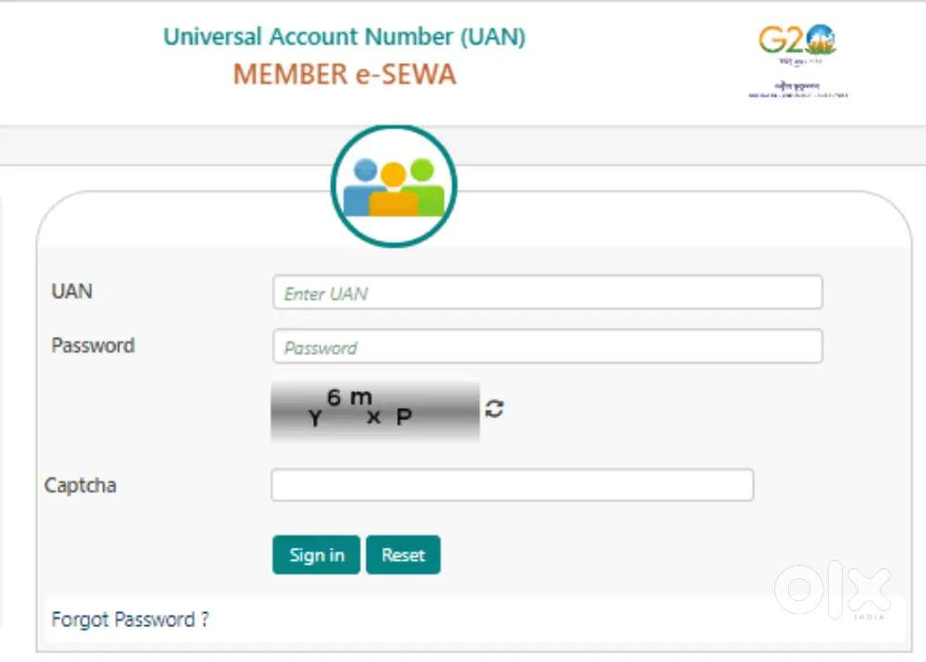Click the Member e-SEWA people logo
Image resolution: width=926 pixels, height=662 pixels.
coord(393,185)
